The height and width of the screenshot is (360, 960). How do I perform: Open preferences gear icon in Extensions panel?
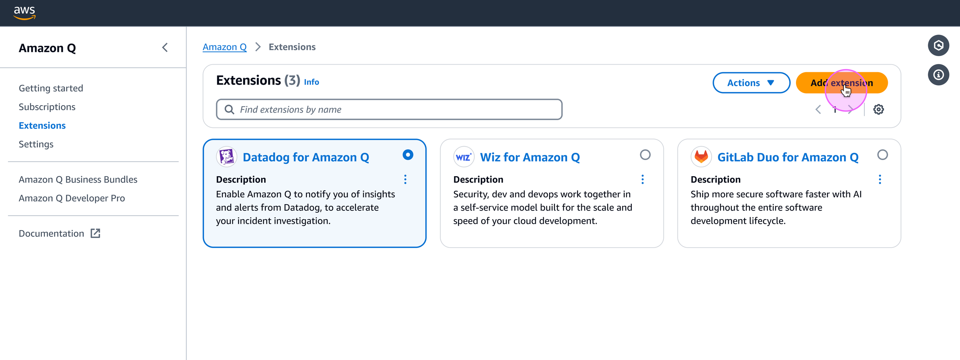click(878, 109)
